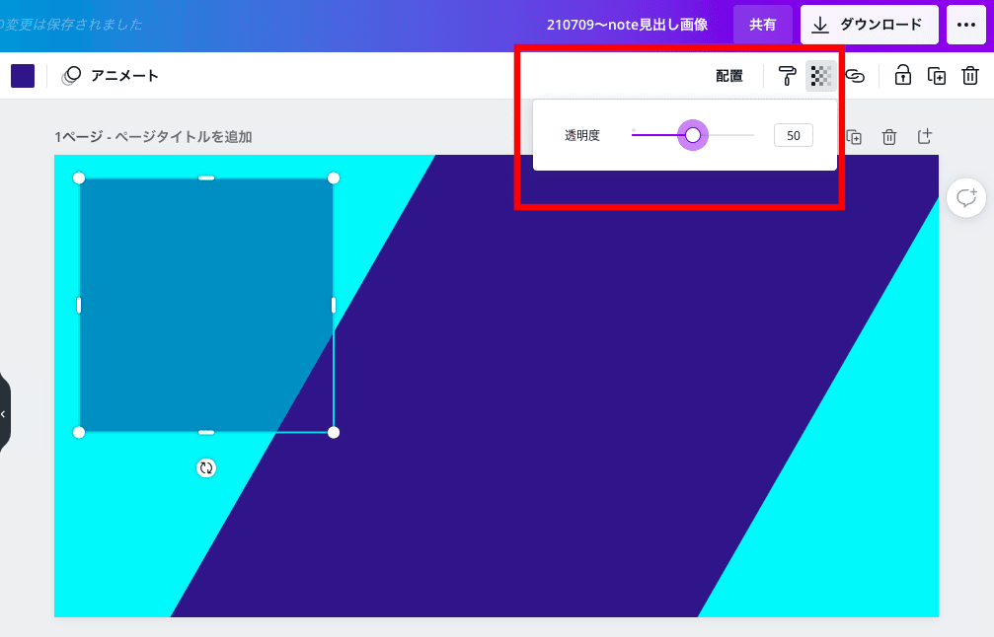Click the document title 210709〜note見出し画像
Viewport: 994px width, 637px height.
[627, 25]
